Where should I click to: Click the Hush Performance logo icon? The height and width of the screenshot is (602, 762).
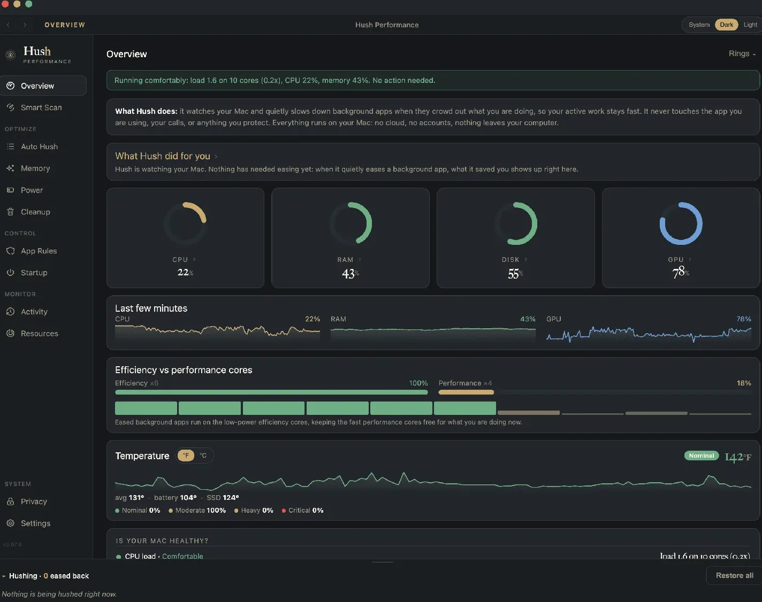(10, 55)
